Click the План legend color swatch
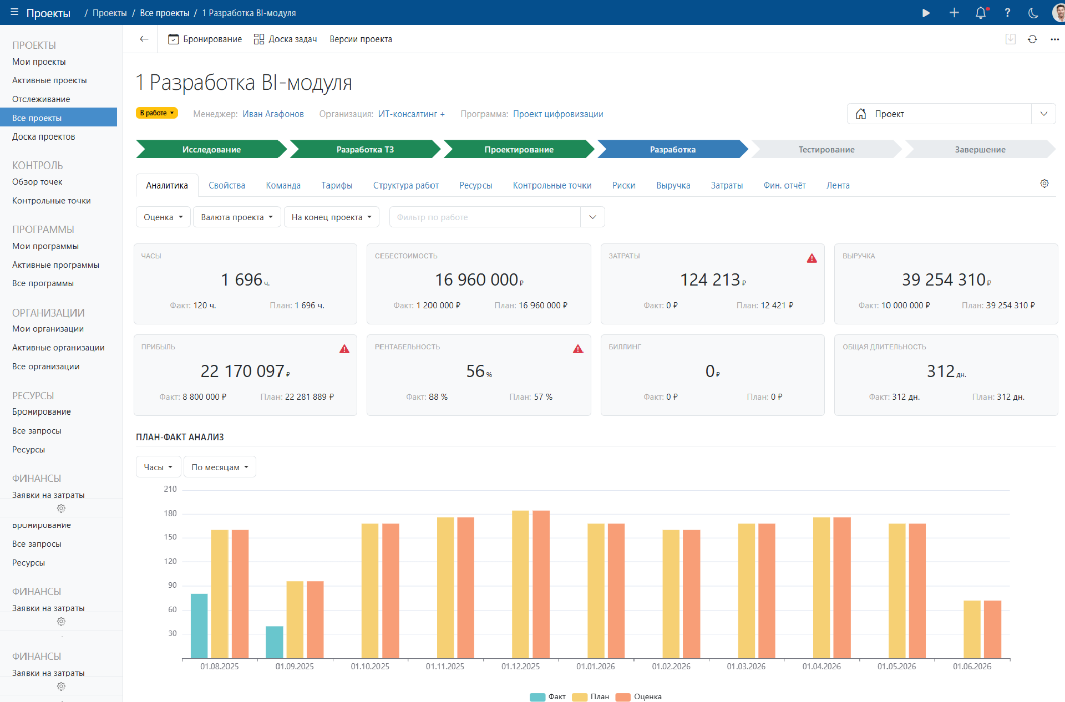This screenshot has height=702, width=1065. pos(580,697)
